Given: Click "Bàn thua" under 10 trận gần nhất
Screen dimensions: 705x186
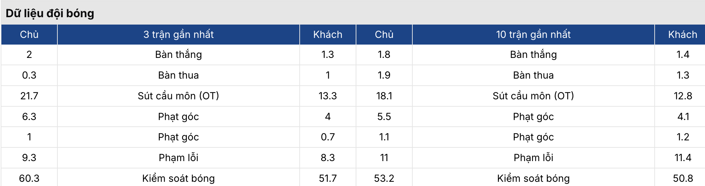Looking at the screenshot, I should (533, 75).
